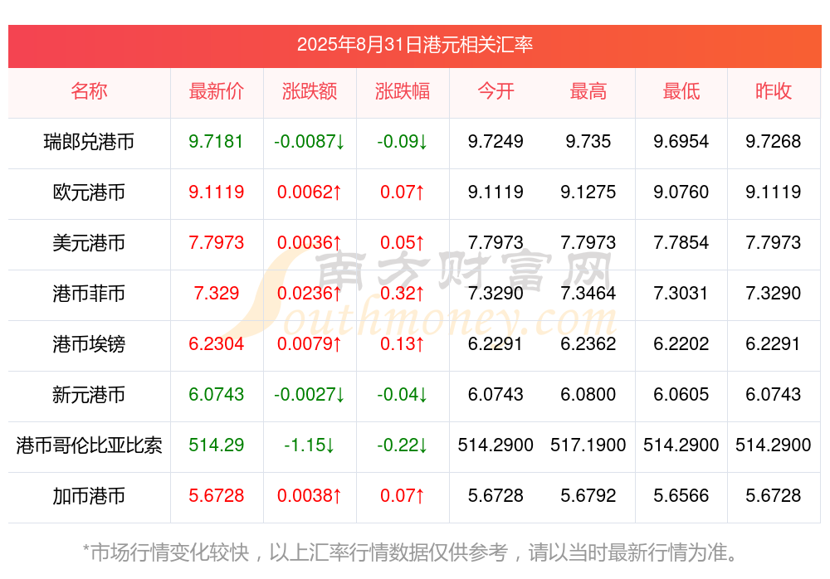Click the 昨收 column header
The image size is (830, 579).
tap(774, 91)
